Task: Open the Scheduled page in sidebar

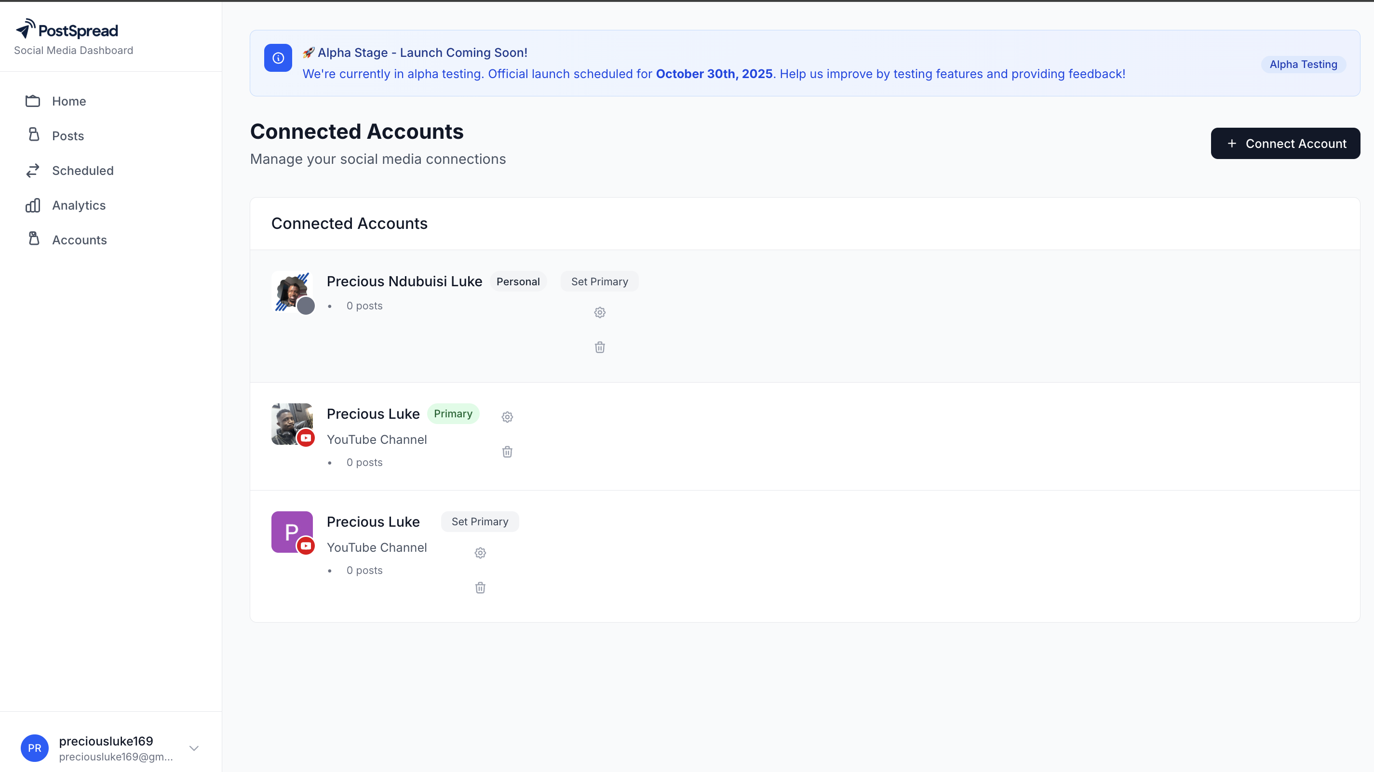Action: pos(82,171)
